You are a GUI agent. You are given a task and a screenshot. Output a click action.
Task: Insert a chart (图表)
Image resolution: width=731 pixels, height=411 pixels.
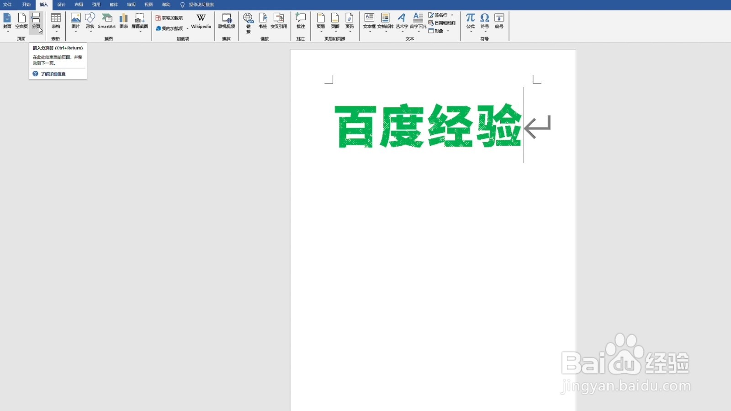coord(123,21)
